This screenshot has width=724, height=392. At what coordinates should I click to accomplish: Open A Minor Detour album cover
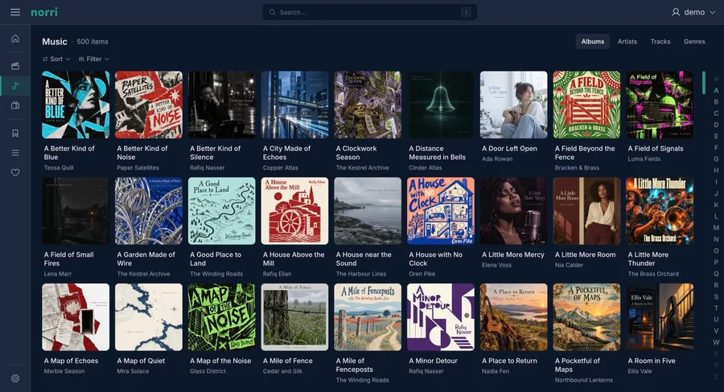(x=441, y=317)
